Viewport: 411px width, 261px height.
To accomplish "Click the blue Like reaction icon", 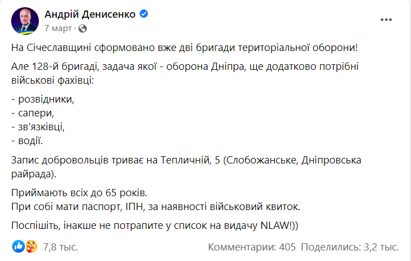I will pyautogui.click(x=18, y=247).
